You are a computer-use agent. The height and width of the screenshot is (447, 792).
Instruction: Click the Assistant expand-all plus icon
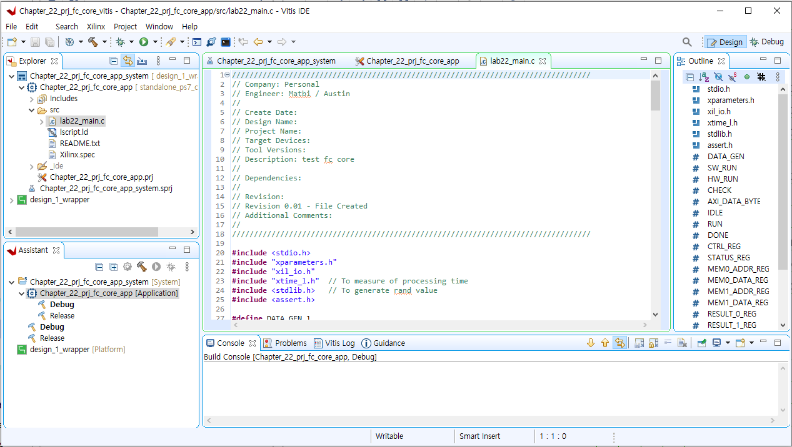coord(113,267)
